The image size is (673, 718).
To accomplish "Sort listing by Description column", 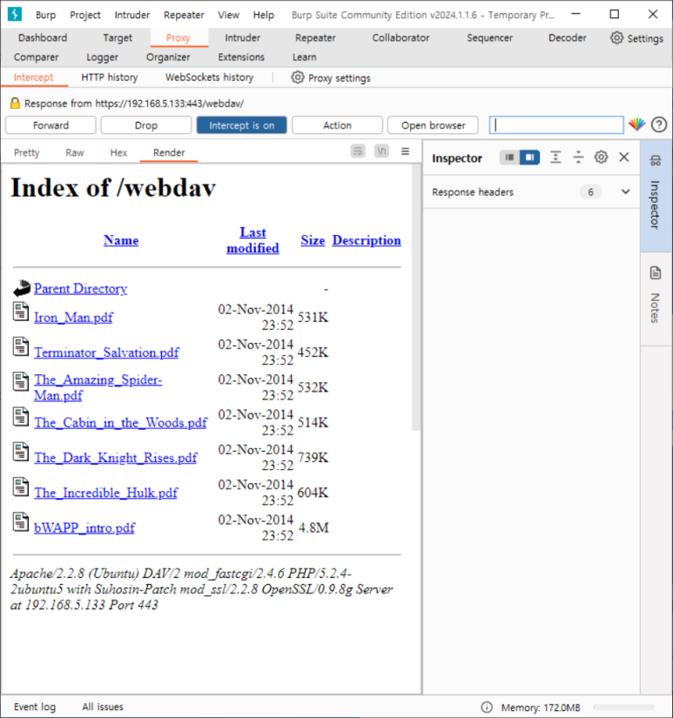I will click(x=367, y=240).
